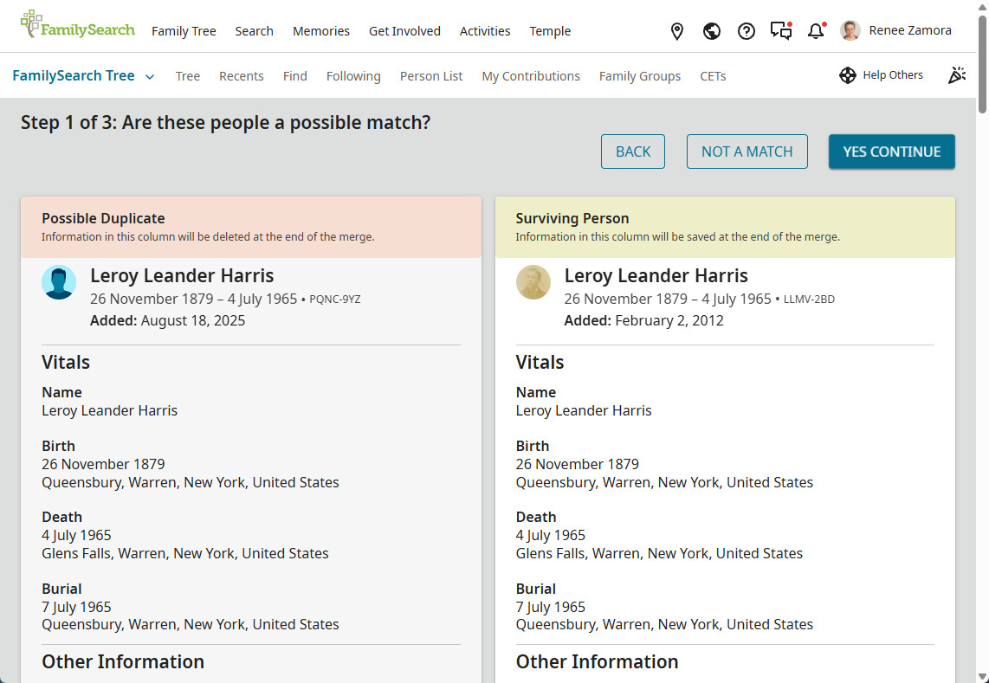Switch to the Following tab
The height and width of the screenshot is (683, 989).
tap(353, 76)
